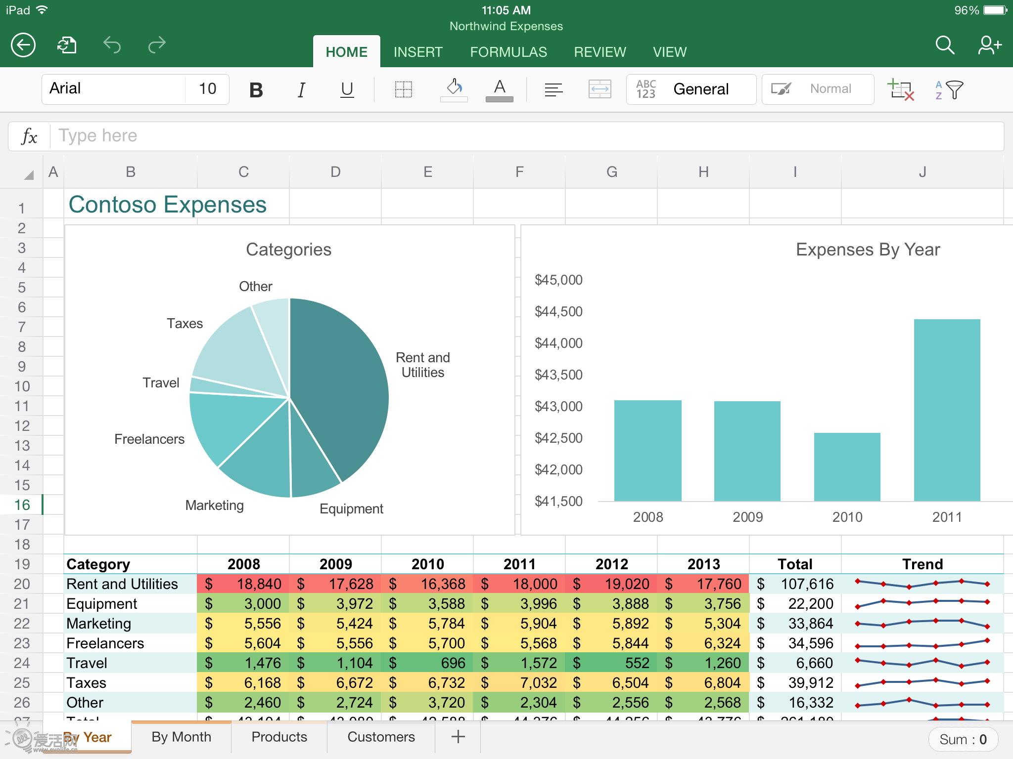Image resolution: width=1013 pixels, height=759 pixels.
Task: Switch to the INSERT ribbon tab
Action: 418,52
